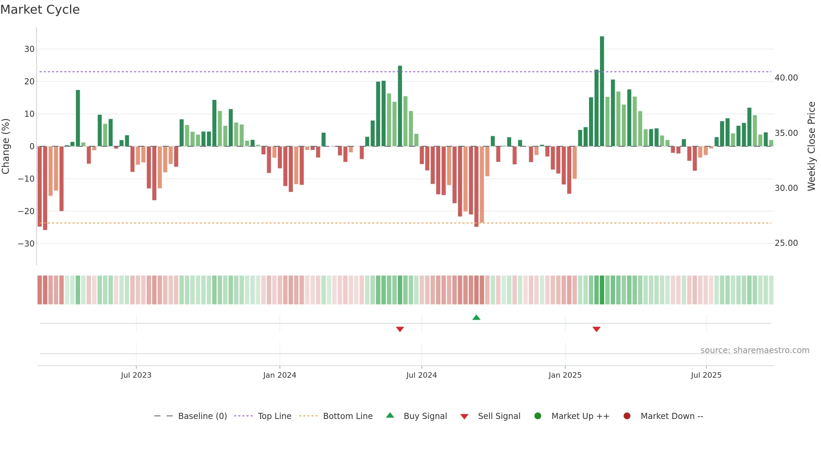Click the 40.00 price axis label
This screenshot has height=461, width=821.
coord(786,78)
